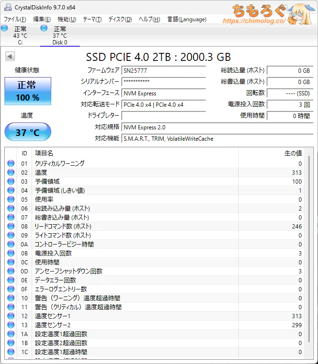Select the アンセーフシャットダウン回数 row text

68,271
